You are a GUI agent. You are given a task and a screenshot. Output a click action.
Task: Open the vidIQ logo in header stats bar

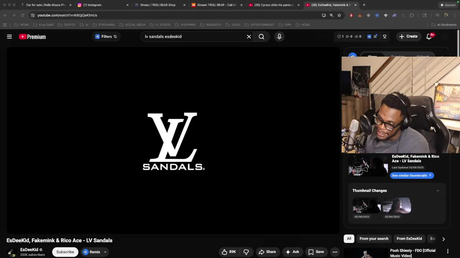[369, 37]
